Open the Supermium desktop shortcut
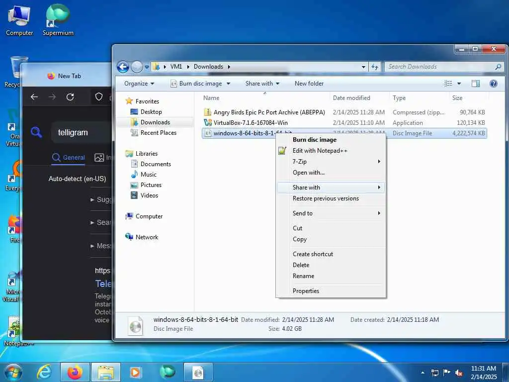 (58, 20)
